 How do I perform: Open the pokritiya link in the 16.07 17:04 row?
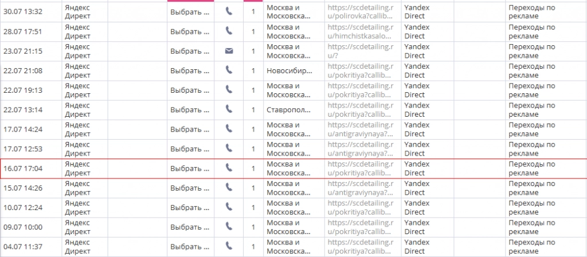[x=361, y=168]
